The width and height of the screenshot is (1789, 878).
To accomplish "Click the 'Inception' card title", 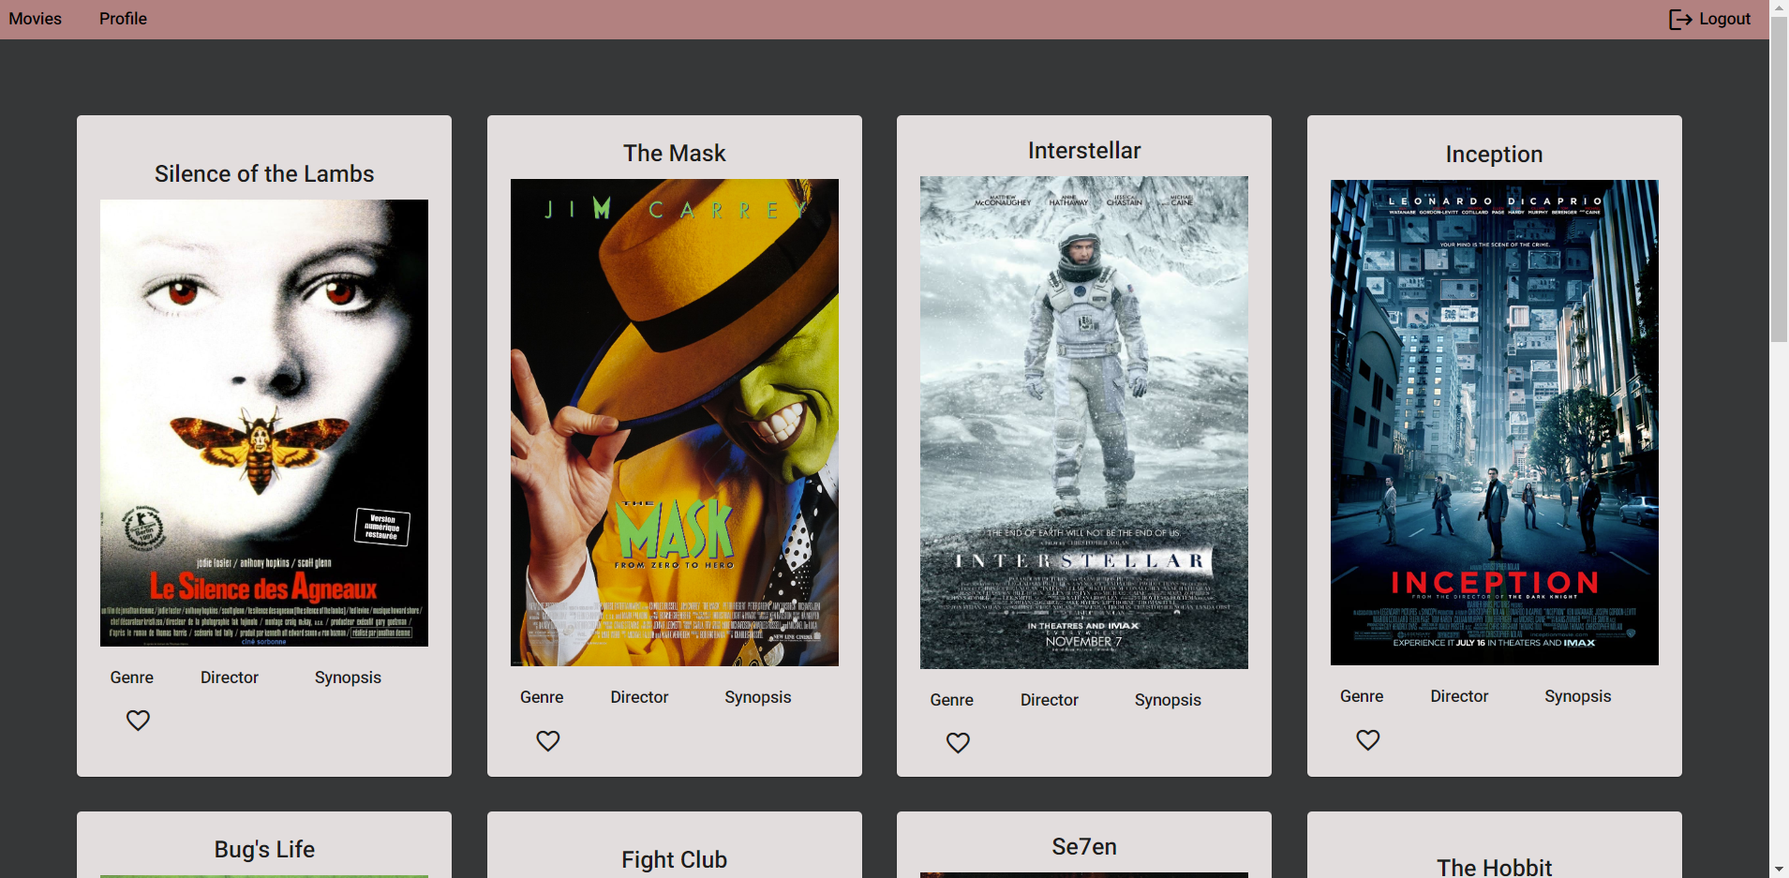I will 1495,155.
